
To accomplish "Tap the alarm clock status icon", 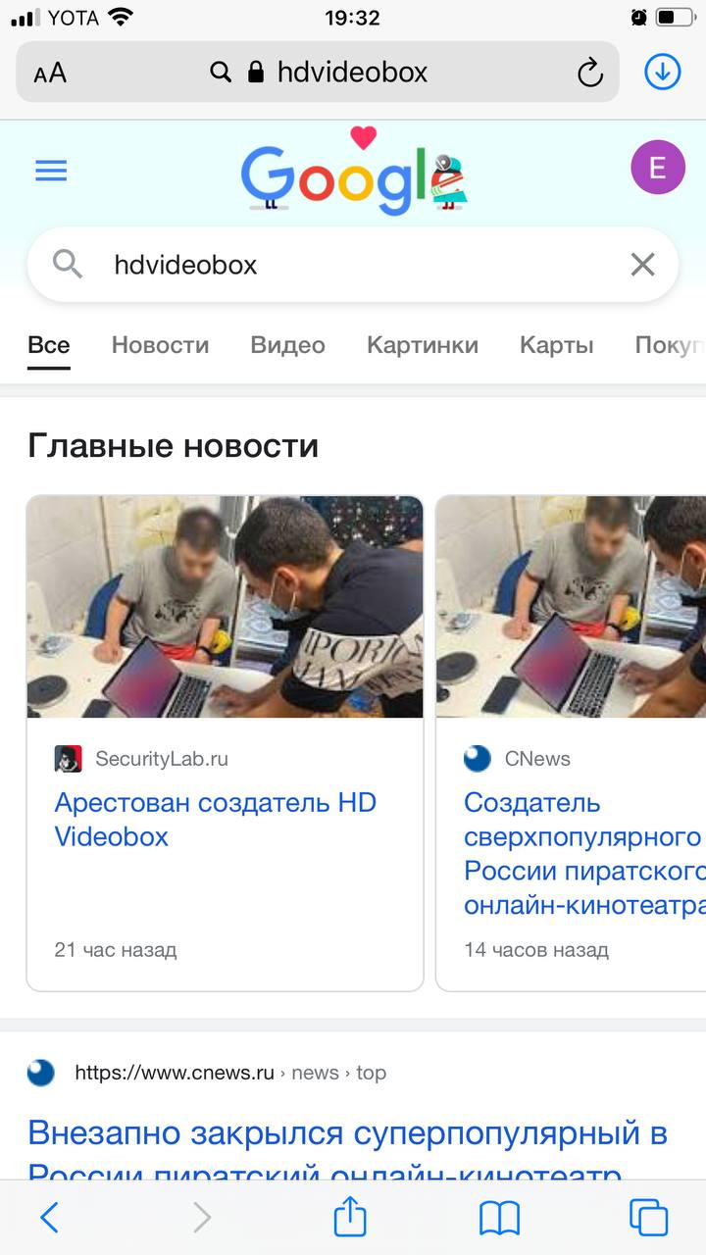I will 638,18.
